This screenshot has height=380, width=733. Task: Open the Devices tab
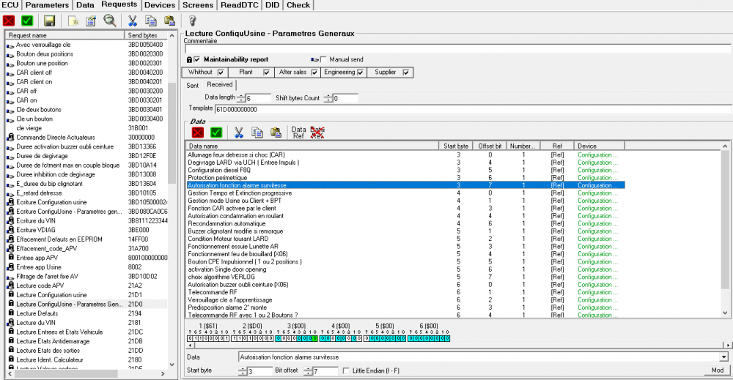point(159,5)
